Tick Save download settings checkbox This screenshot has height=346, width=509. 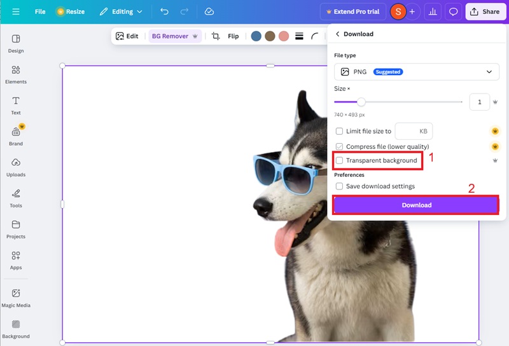[339, 186]
